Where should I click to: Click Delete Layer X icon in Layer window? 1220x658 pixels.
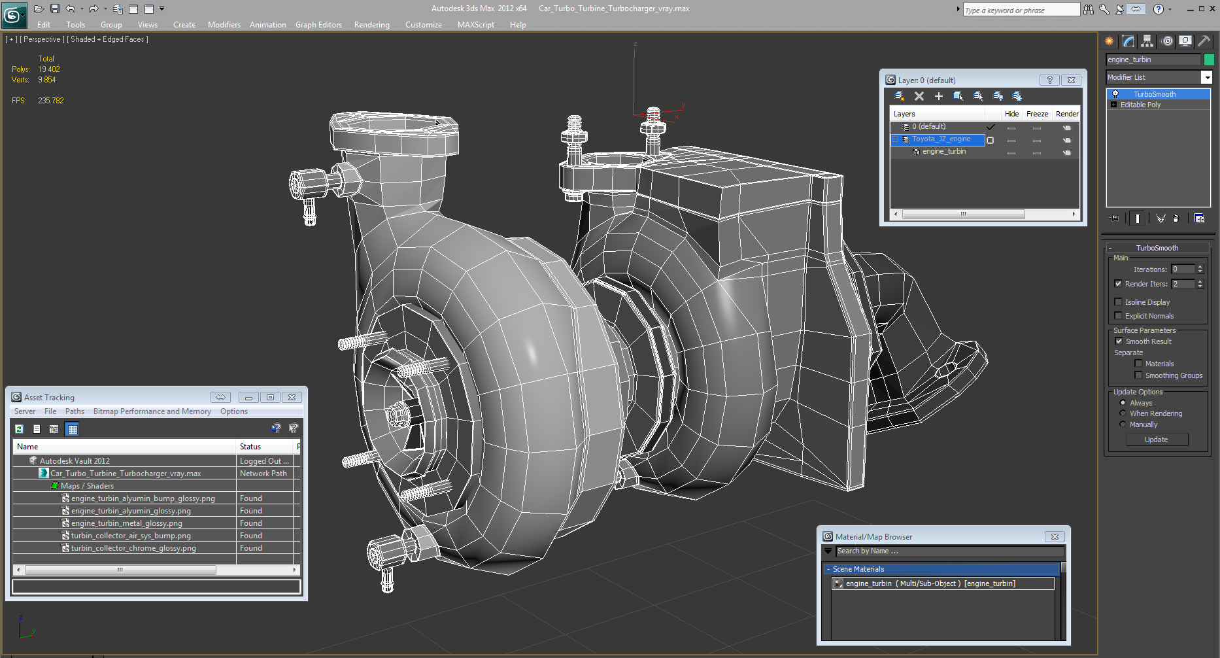click(919, 96)
